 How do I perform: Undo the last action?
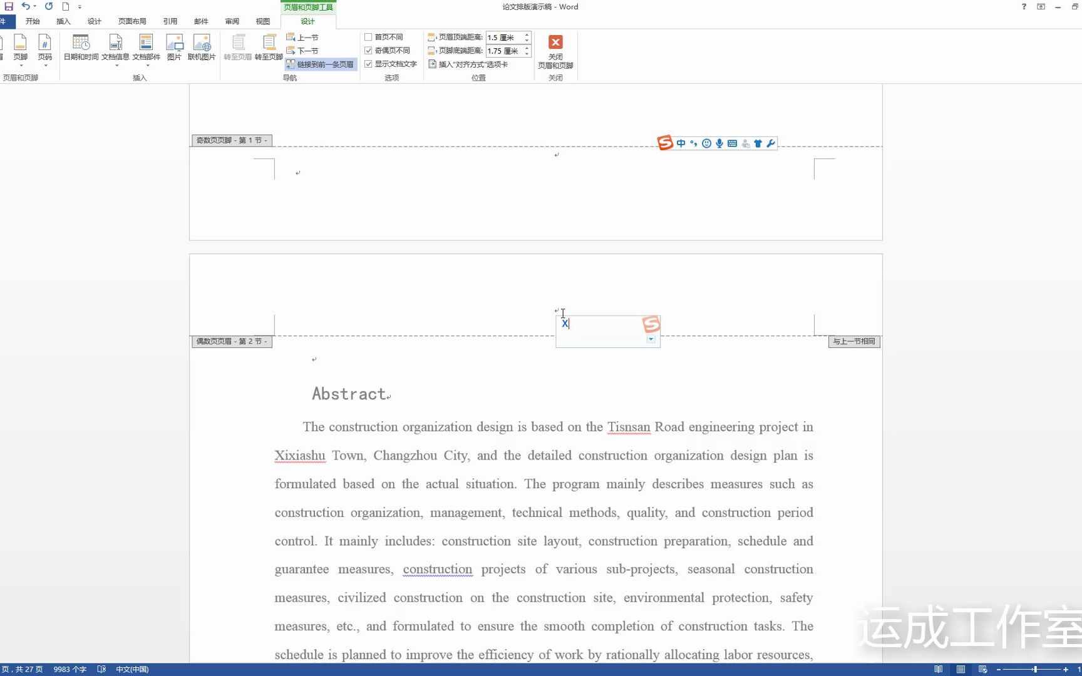click(x=25, y=6)
